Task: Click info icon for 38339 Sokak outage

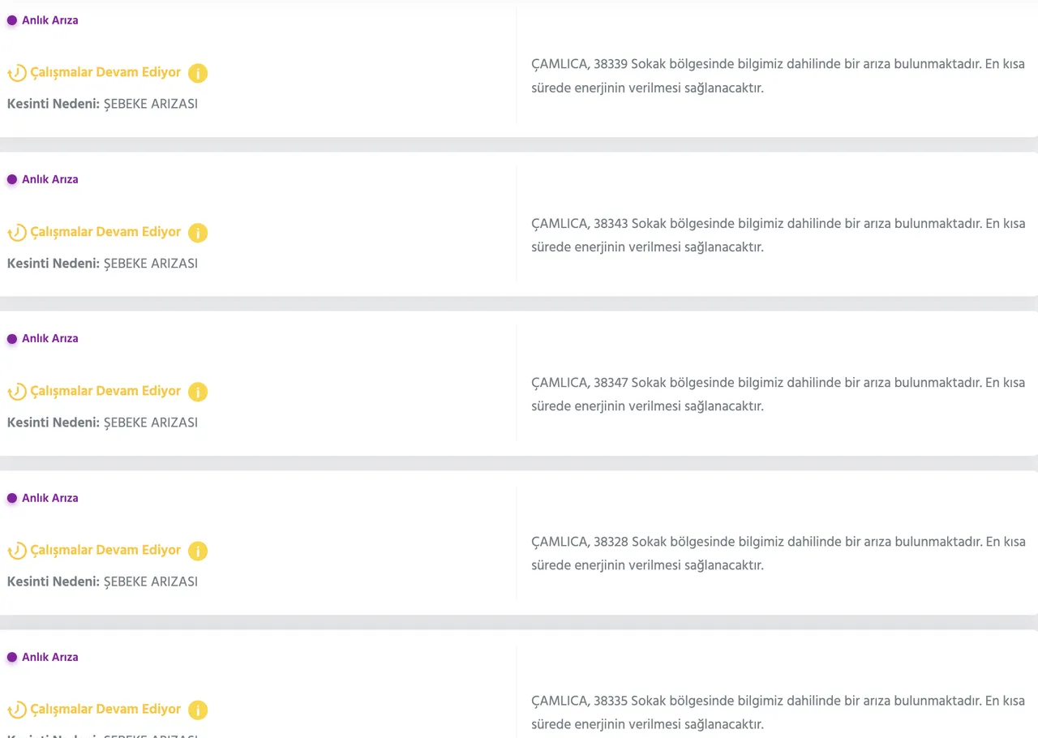Action: point(198,74)
